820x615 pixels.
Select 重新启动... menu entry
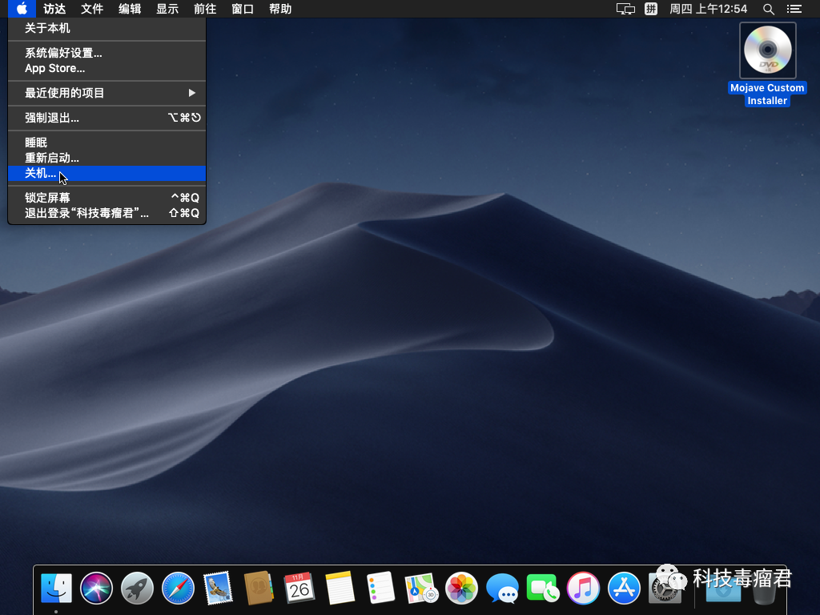point(52,158)
